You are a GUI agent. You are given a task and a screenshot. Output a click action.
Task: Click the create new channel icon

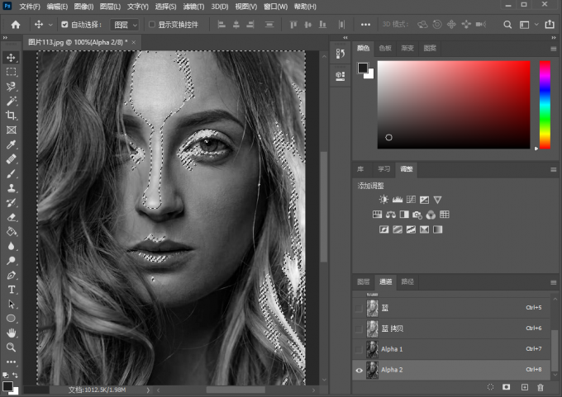click(x=524, y=386)
